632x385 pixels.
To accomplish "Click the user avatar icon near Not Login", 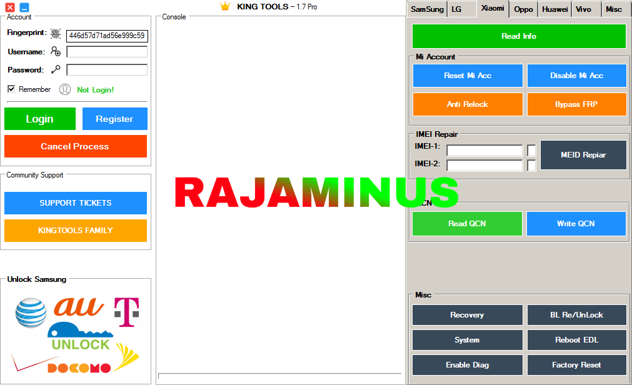I will (65, 89).
